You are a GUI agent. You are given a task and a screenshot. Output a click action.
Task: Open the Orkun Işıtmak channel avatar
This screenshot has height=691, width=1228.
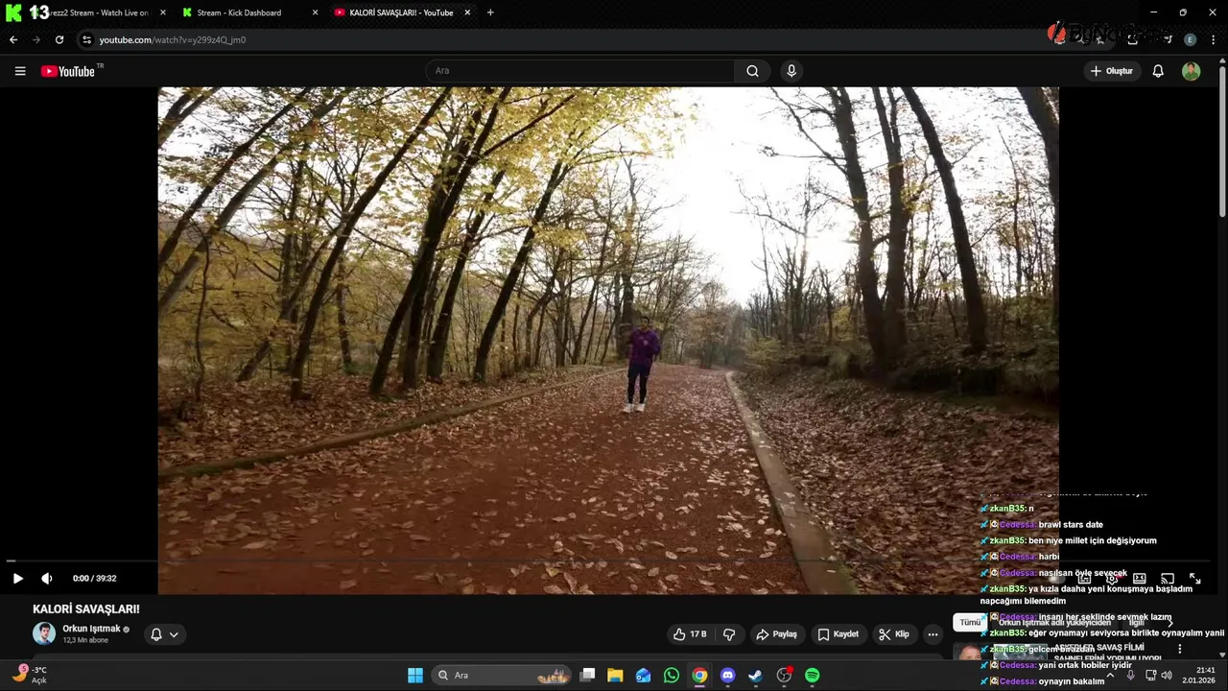[44, 633]
